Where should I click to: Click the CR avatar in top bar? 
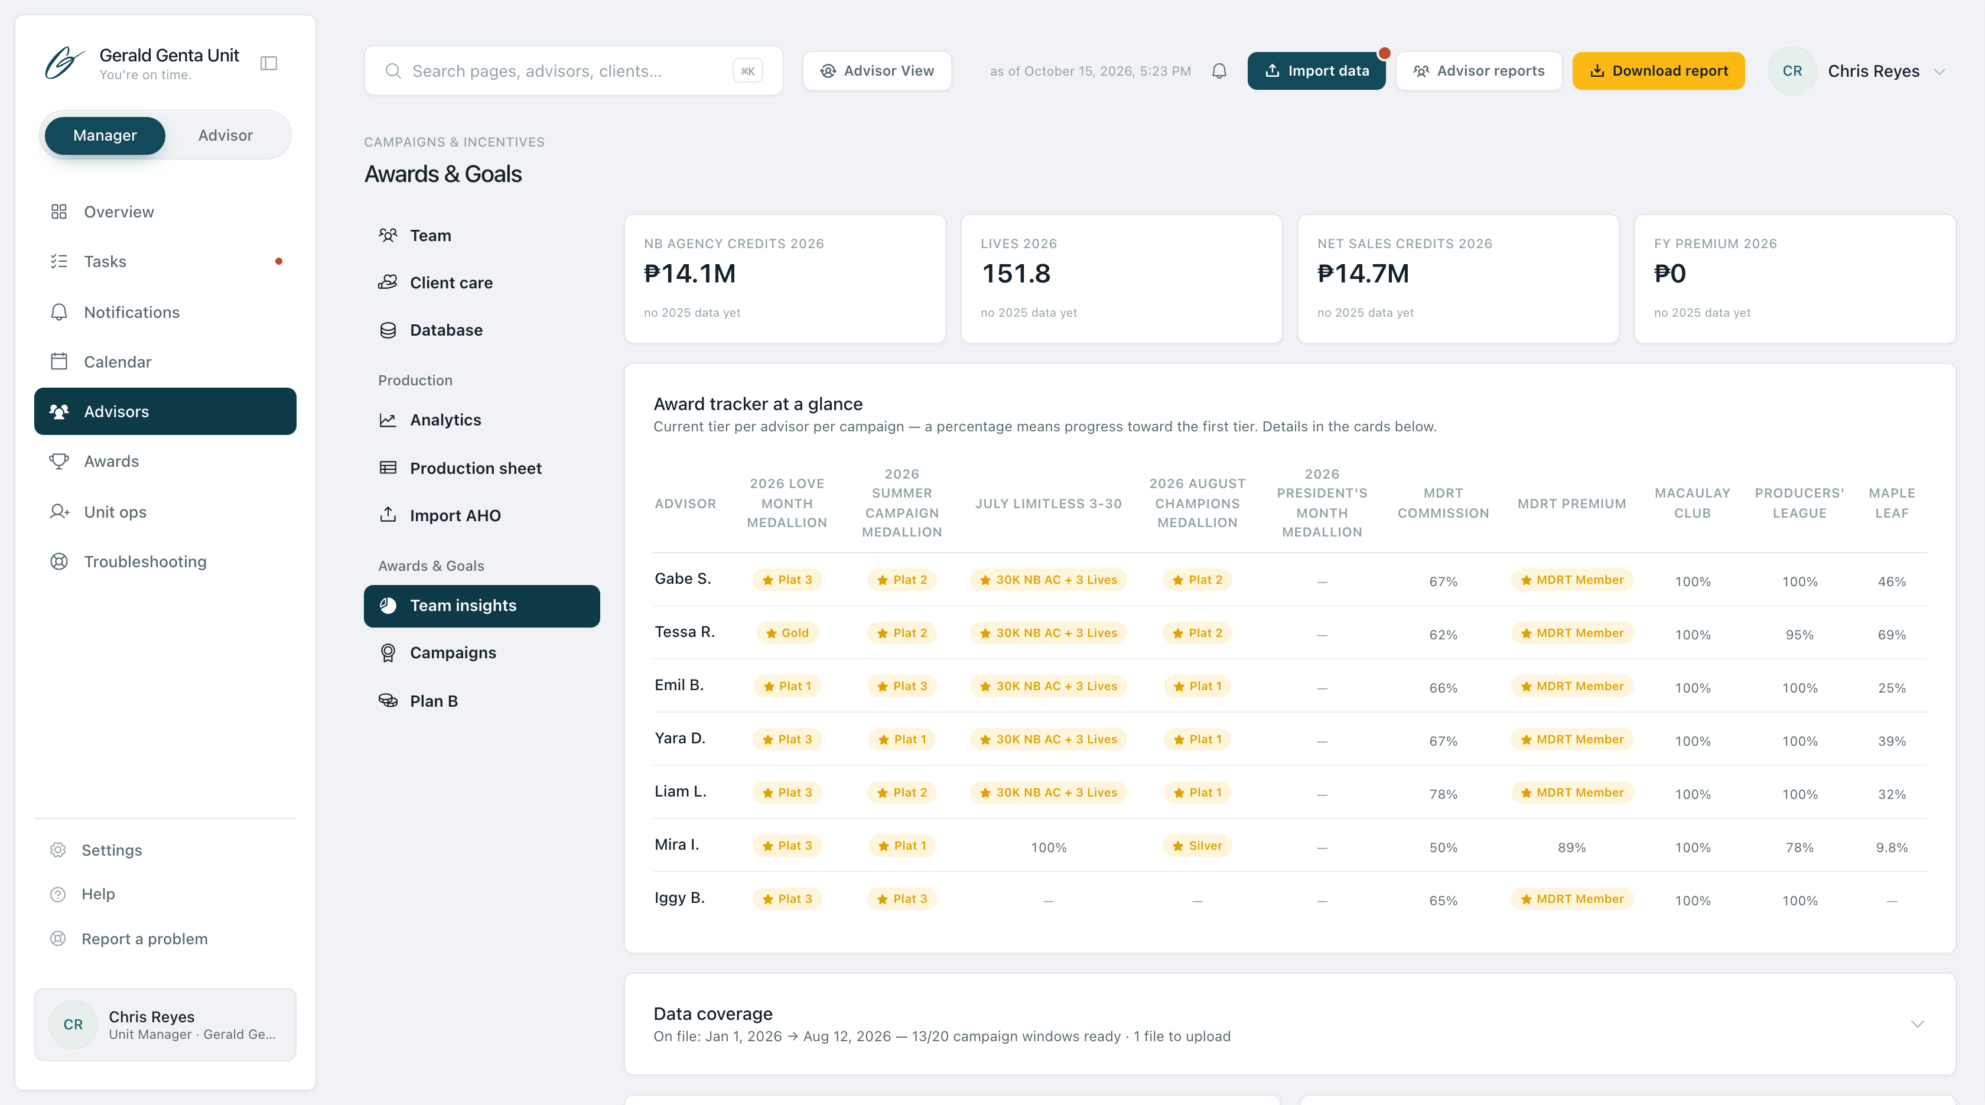[1792, 71]
